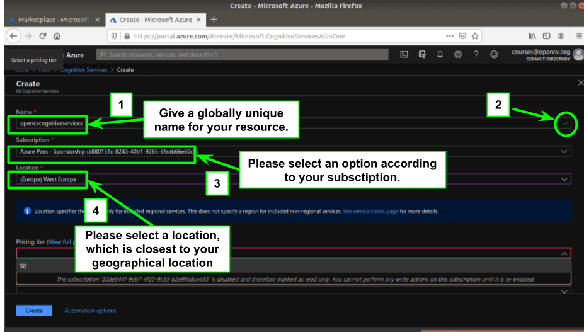Select Create - Microsoft Azure tab
Image resolution: width=584 pixels, height=332 pixels.
click(x=156, y=20)
